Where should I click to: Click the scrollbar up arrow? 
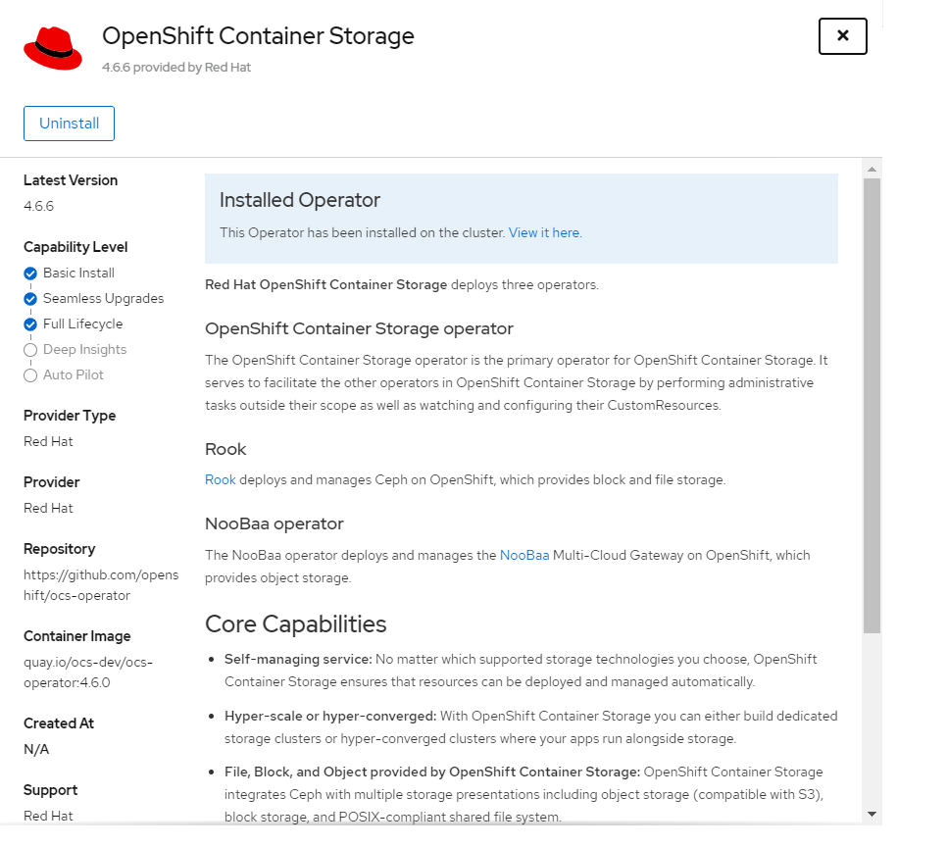872,171
